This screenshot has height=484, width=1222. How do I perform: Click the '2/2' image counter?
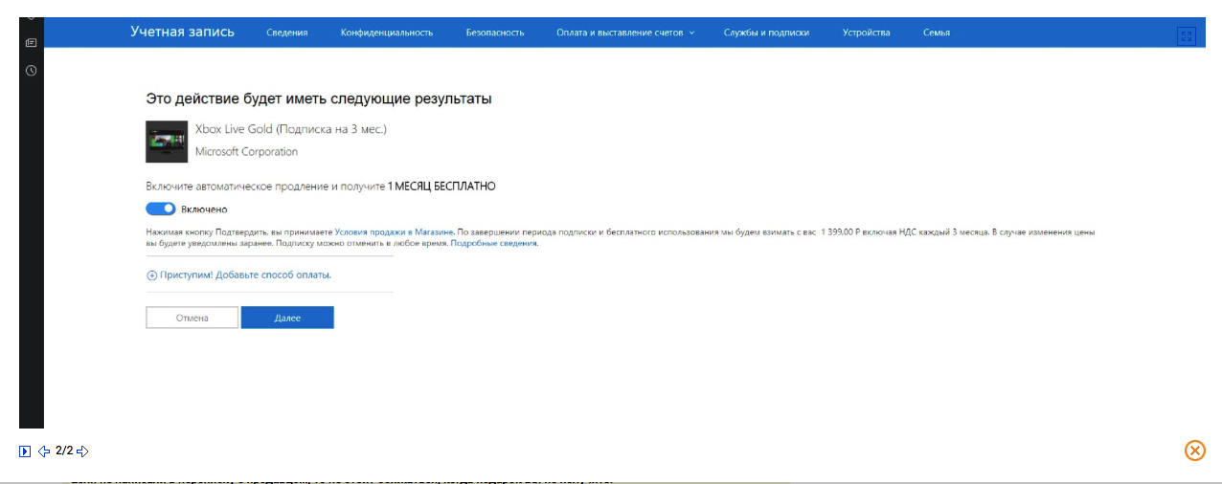tap(63, 451)
